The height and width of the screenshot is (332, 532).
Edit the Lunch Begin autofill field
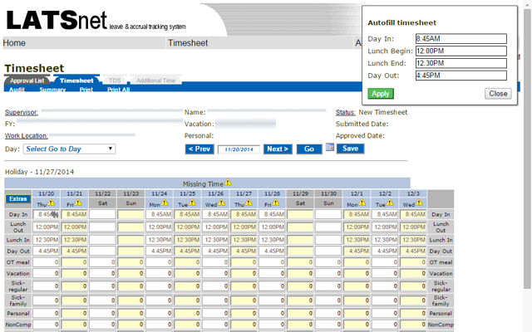[461, 51]
